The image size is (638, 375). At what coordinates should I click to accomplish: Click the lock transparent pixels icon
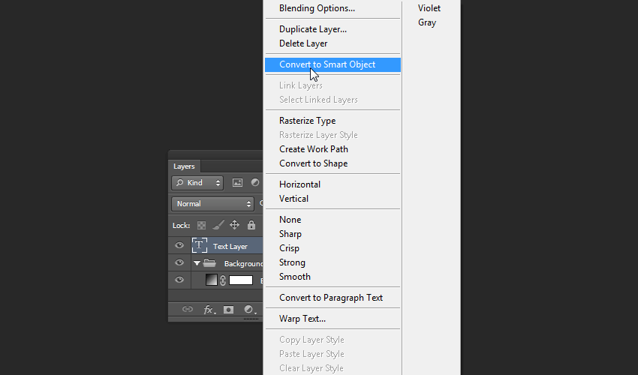(201, 225)
